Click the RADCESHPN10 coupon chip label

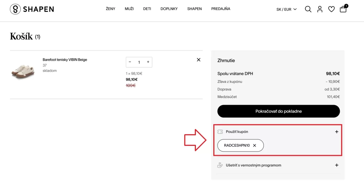click(x=237, y=146)
